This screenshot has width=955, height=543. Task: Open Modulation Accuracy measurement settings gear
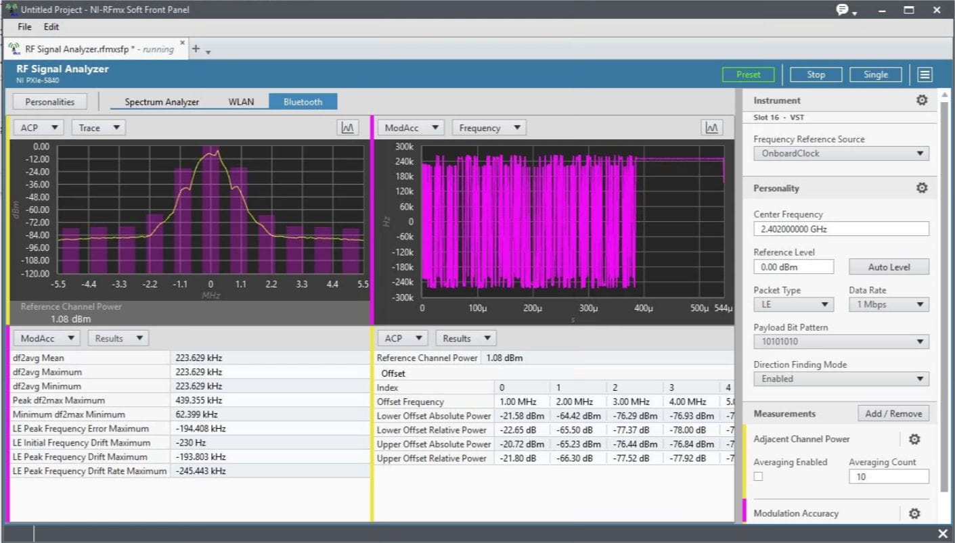(x=914, y=513)
